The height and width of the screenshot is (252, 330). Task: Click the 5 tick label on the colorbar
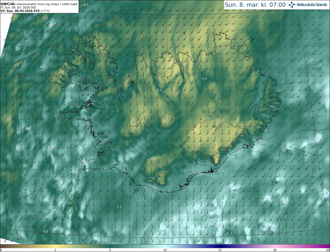[x=110, y=250]
